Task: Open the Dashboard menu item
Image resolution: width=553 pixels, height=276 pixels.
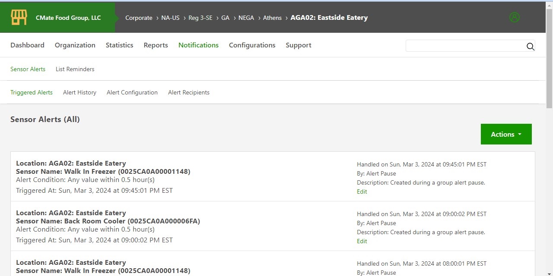Action: [27, 45]
